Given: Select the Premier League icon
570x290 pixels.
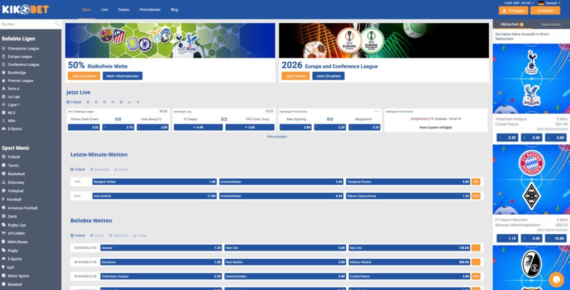Looking at the screenshot, I should click(4, 81).
